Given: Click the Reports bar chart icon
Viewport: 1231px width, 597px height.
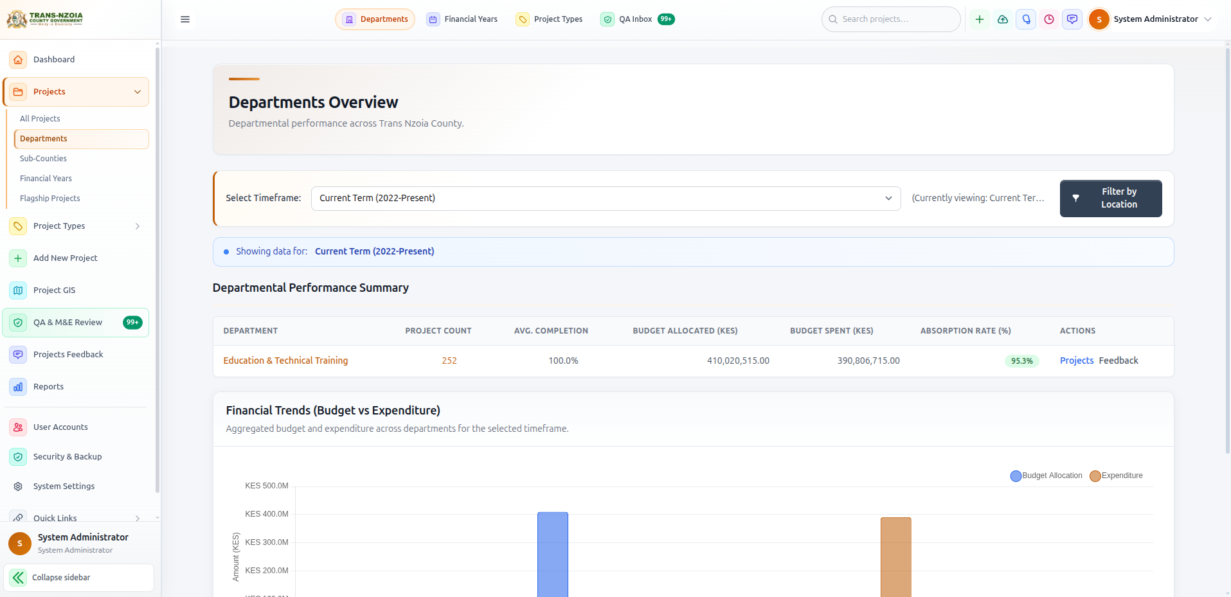Looking at the screenshot, I should [x=18, y=387].
